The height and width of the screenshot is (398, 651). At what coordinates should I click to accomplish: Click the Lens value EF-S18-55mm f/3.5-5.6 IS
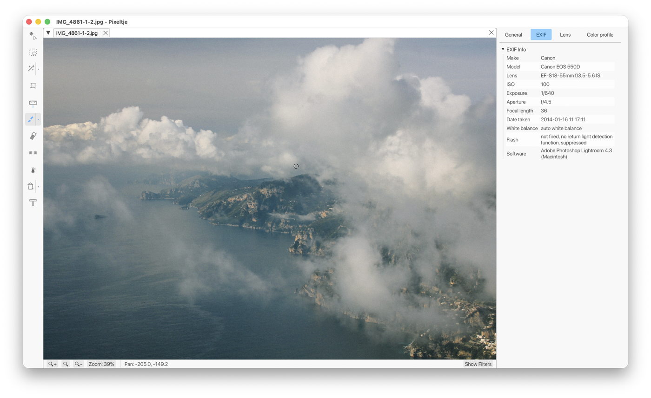click(x=571, y=75)
